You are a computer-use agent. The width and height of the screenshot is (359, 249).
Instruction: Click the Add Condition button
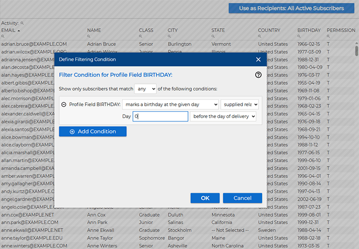93,132
